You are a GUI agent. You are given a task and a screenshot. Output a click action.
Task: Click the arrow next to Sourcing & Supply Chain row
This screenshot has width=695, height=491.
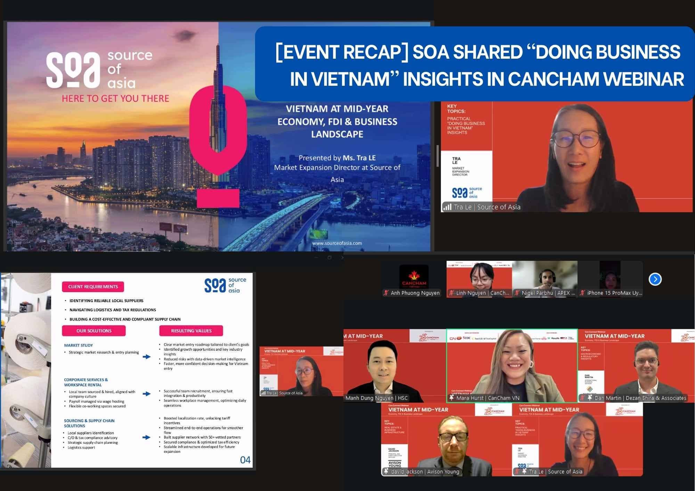point(147,438)
